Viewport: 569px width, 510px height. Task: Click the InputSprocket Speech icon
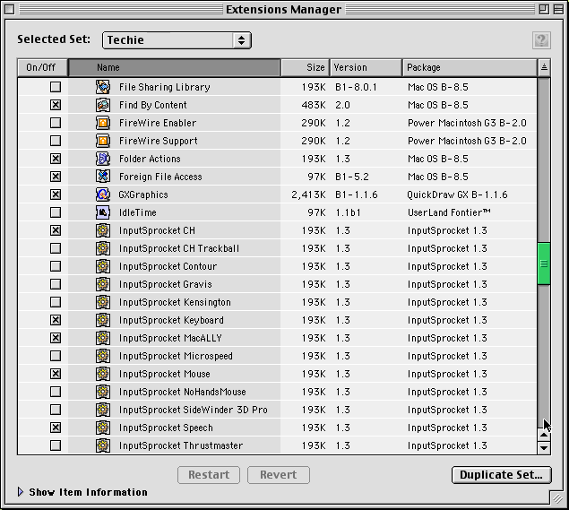103,428
